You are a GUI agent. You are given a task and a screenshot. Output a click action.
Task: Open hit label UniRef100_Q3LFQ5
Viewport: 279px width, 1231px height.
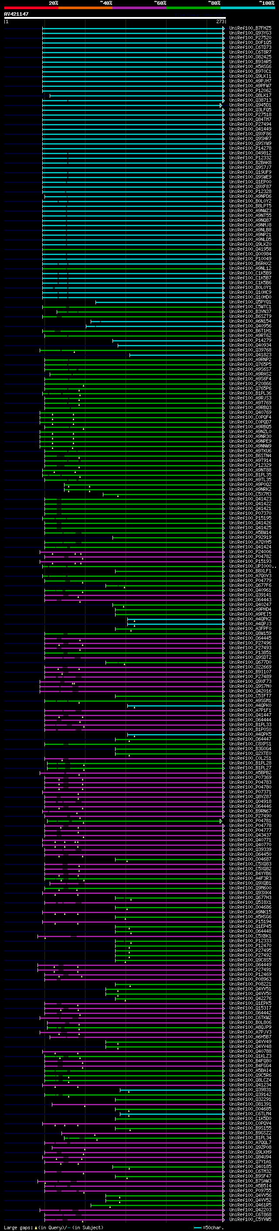point(250,110)
